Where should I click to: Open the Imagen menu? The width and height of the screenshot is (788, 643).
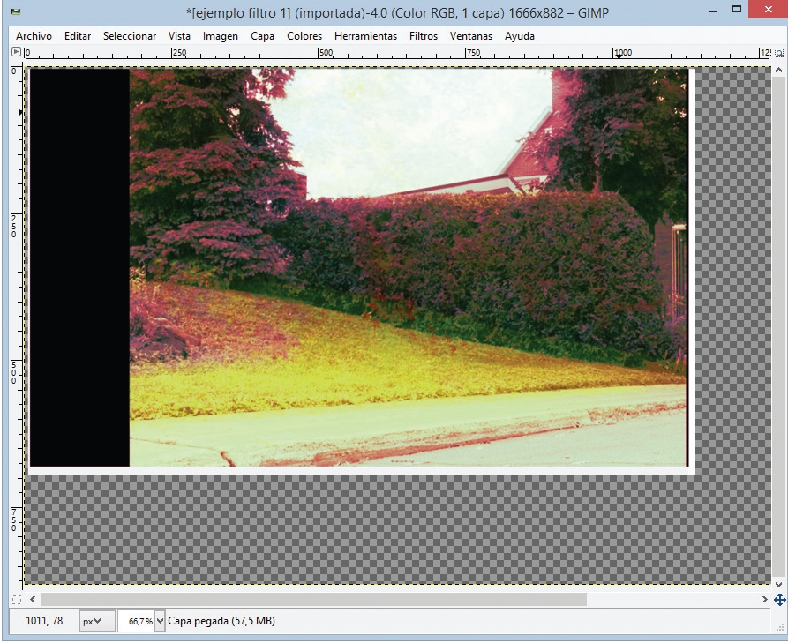click(x=220, y=36)
